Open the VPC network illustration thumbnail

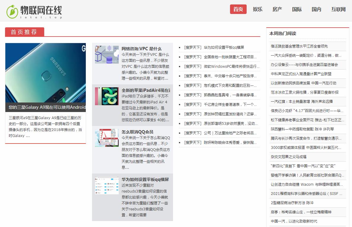tap(107, 55)
